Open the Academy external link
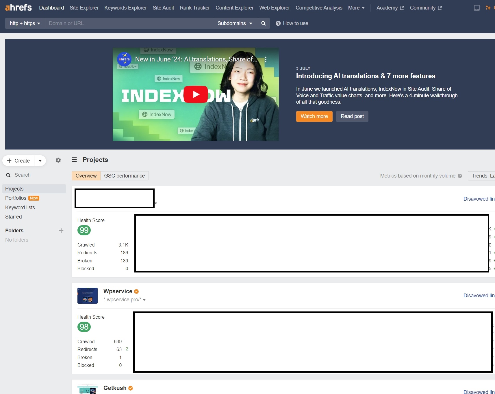 click(390, 8)
